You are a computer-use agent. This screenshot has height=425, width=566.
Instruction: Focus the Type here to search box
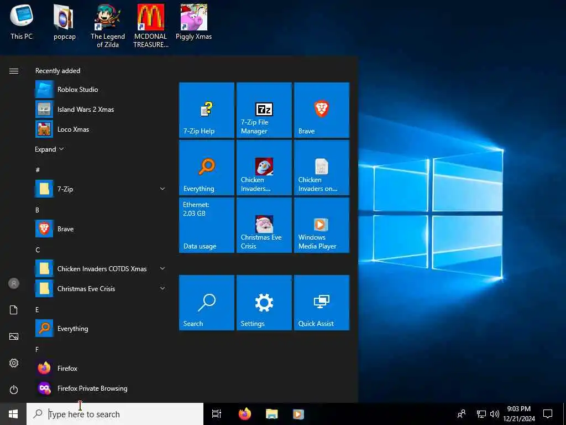[115, 414]
